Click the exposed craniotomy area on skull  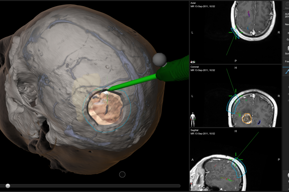[105, 108]
